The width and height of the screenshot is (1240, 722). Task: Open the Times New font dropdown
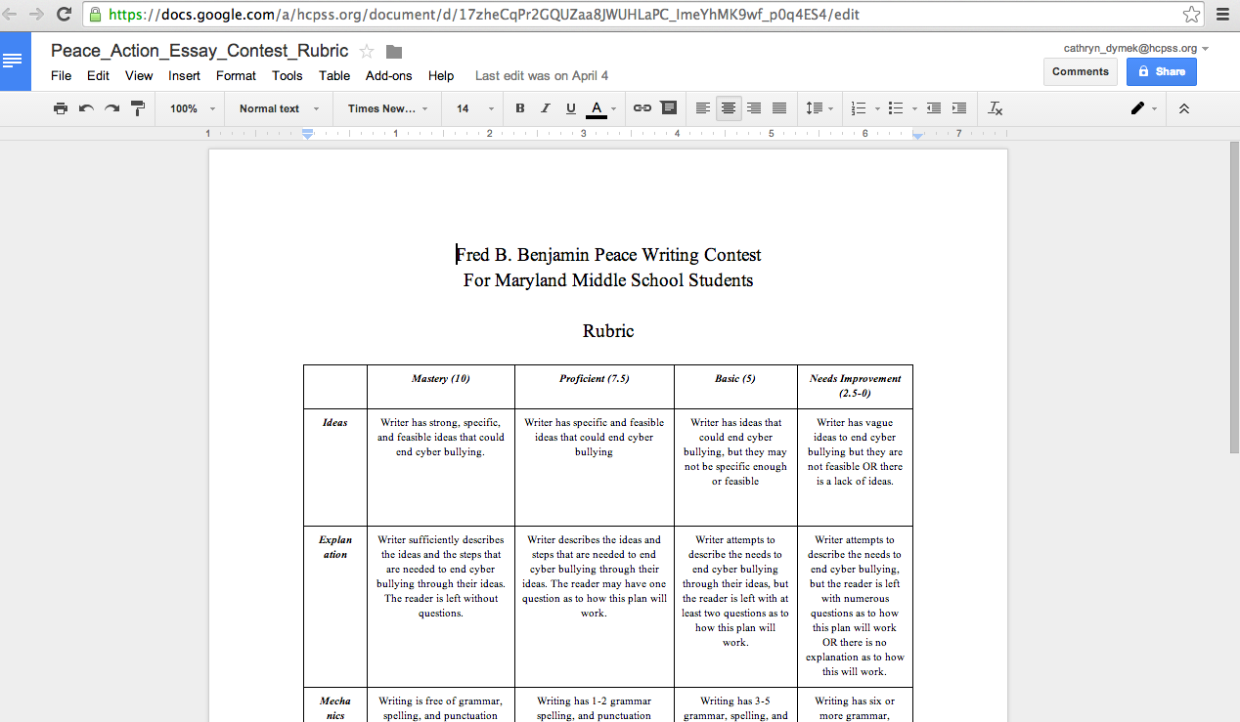pyautogui.click(x=388, y=108)
